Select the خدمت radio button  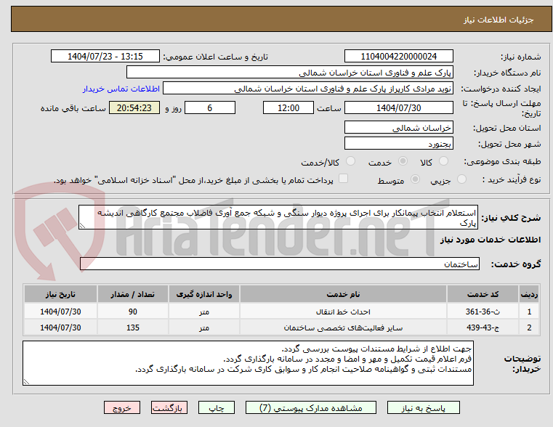point(403,161)
